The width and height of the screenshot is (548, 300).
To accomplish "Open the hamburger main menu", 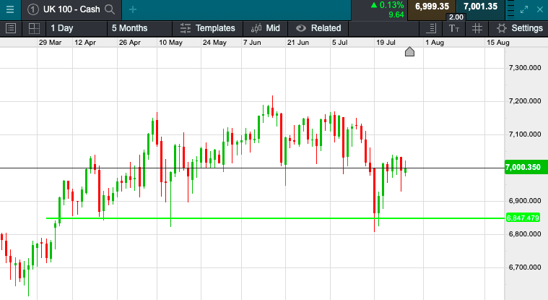I will pyautogui.click(x=10, y=9).
